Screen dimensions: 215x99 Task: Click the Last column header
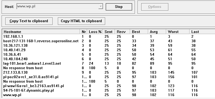202,32
